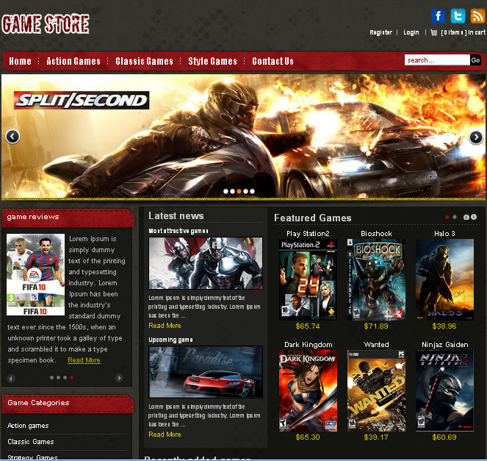
Task: Open Contact Us page
Action: tap(273, 61)
